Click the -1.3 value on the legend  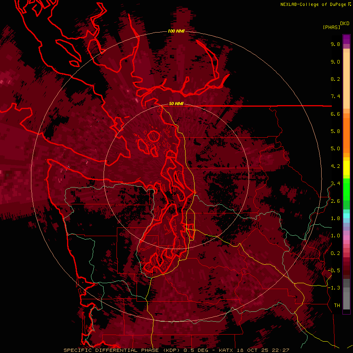click(334, 288)
